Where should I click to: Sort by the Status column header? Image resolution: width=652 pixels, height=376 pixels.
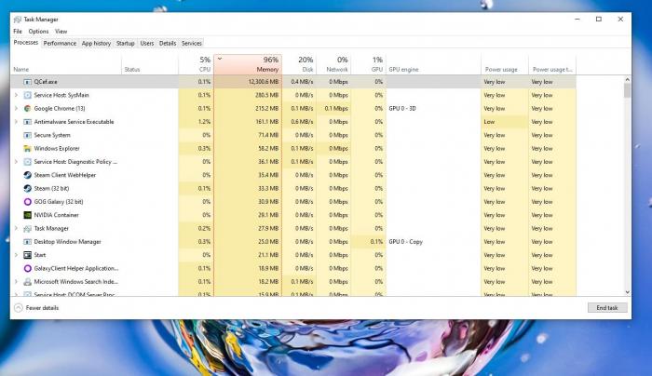point(150,65)
